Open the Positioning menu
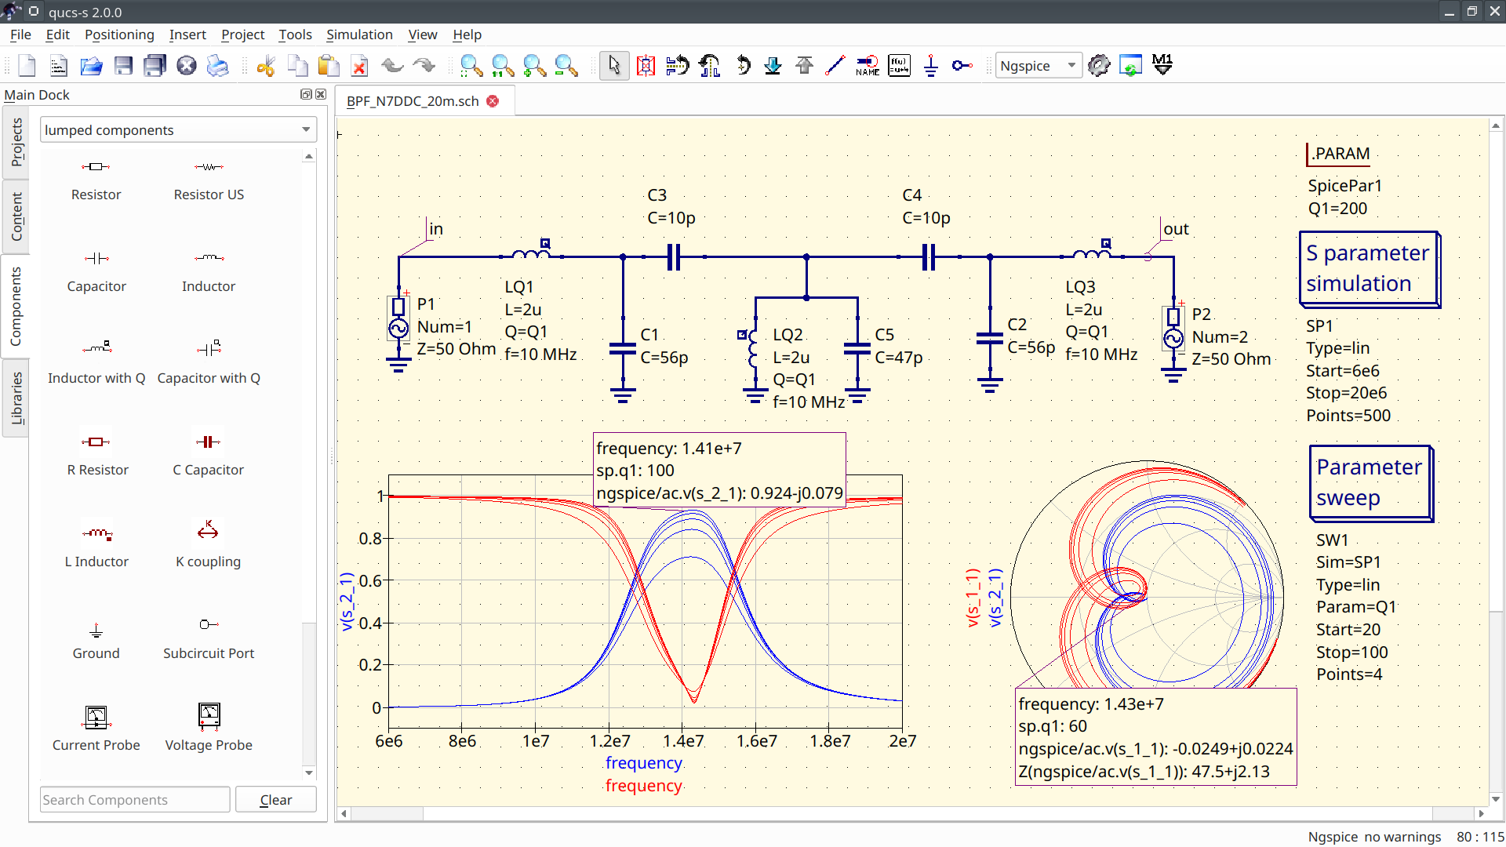Screen dimensions: 1506x847 pos(119,35)
